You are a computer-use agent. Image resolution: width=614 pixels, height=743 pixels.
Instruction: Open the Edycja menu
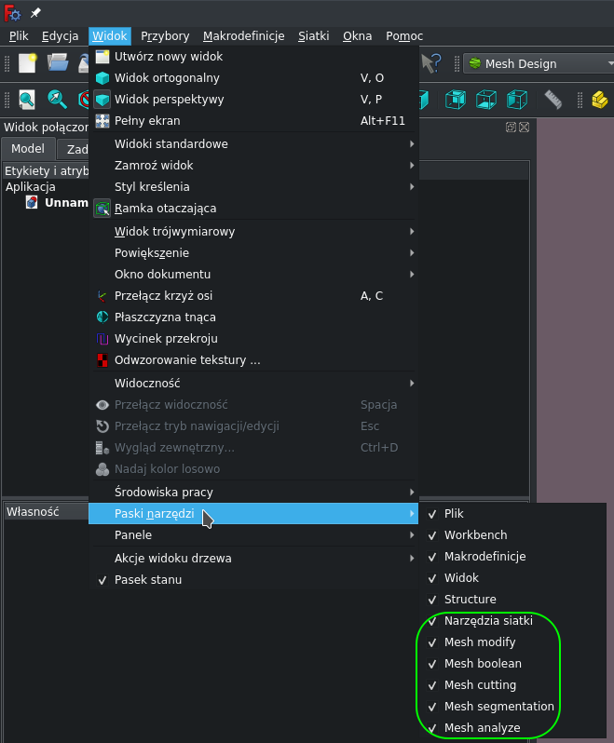pos(60,36)
